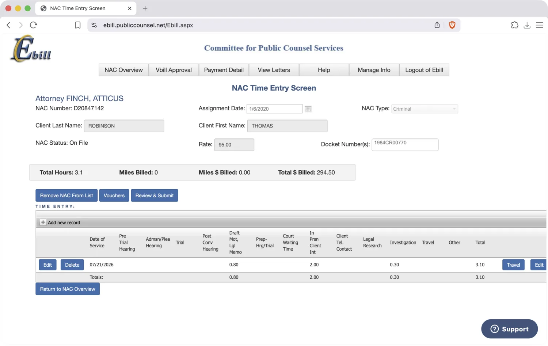Click the NAC Number: D20847142 text
Image resolution: width=548 pixels, height=346 pixels.
[69, 109]
